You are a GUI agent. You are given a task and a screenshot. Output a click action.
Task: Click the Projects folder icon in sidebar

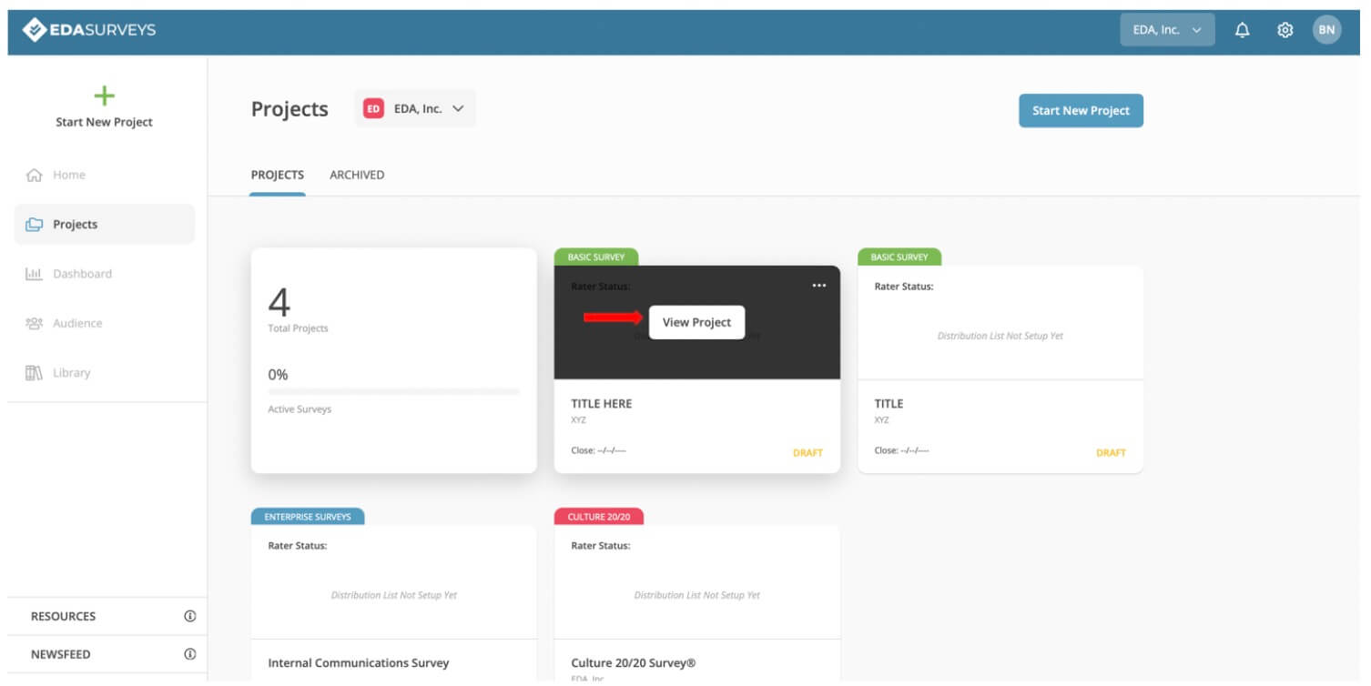[35, 225]
